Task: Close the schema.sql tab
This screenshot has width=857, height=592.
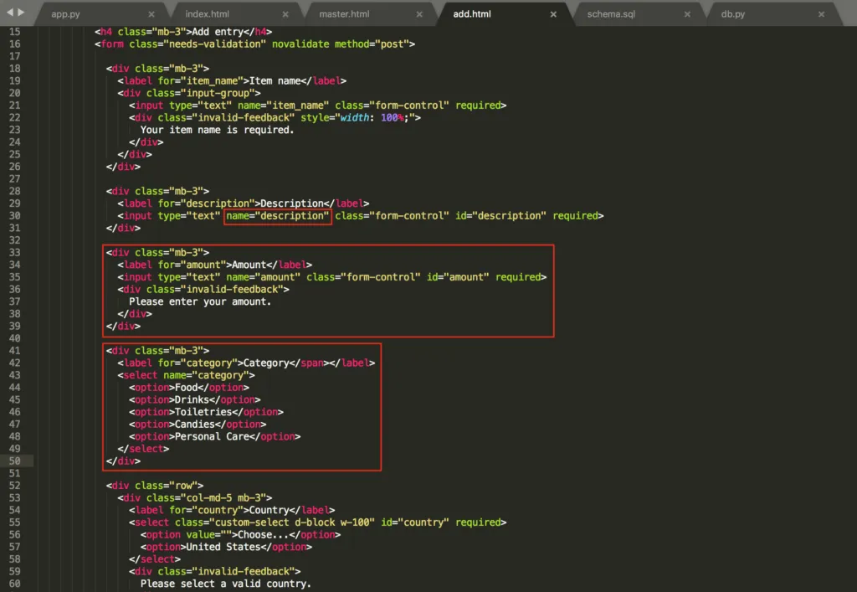Action: [x=687, y=14]
